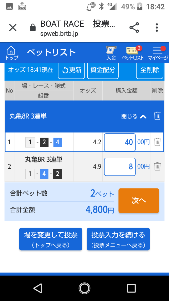Proceed with the orange 次へ button
The image size is (169, 301).
coord(139,201)
